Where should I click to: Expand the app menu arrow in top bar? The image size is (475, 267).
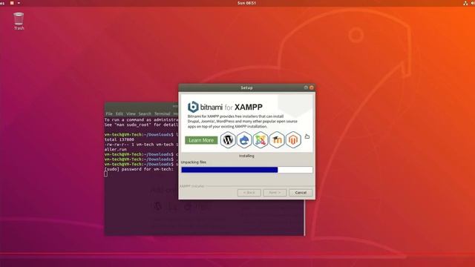pos(19,3)
